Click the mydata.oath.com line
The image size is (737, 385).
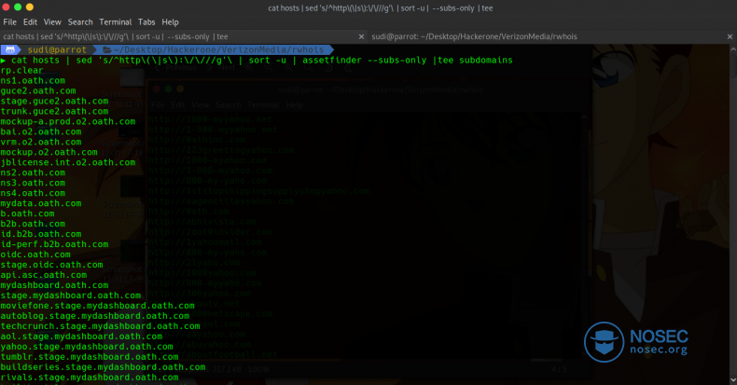click(41, 203)
